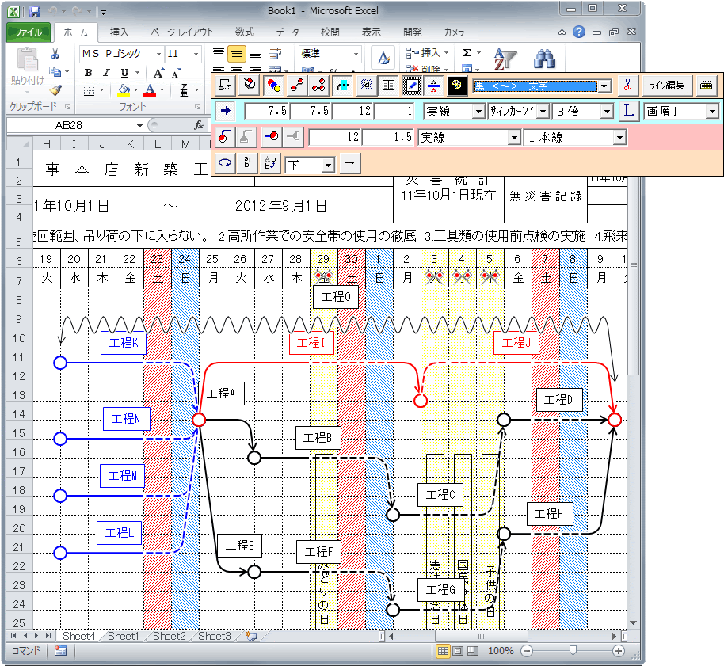The height and width of the screenshot is (666, 724).
Task: Click the 'Ab' text-wrap direction icon
Action: (x=270, y=163)
